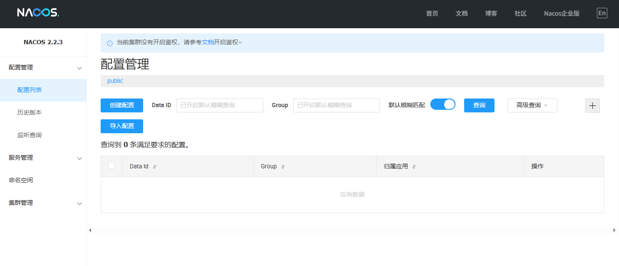Click the plus icon beside advanced query
This screenshot has height=266, width=619.
pos(593,105)
